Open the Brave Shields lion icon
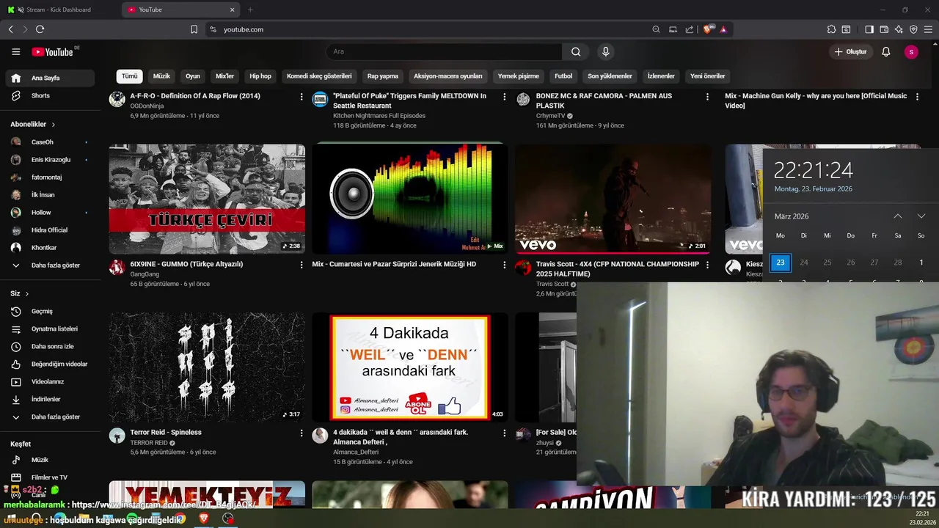The width and height of the screenshot is (939, 528). point(708,29)
